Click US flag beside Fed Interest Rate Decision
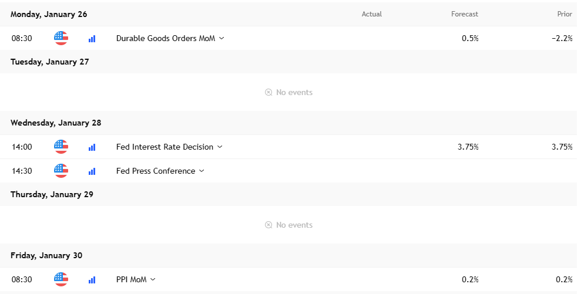584x294 pixels. pos(61,147)
